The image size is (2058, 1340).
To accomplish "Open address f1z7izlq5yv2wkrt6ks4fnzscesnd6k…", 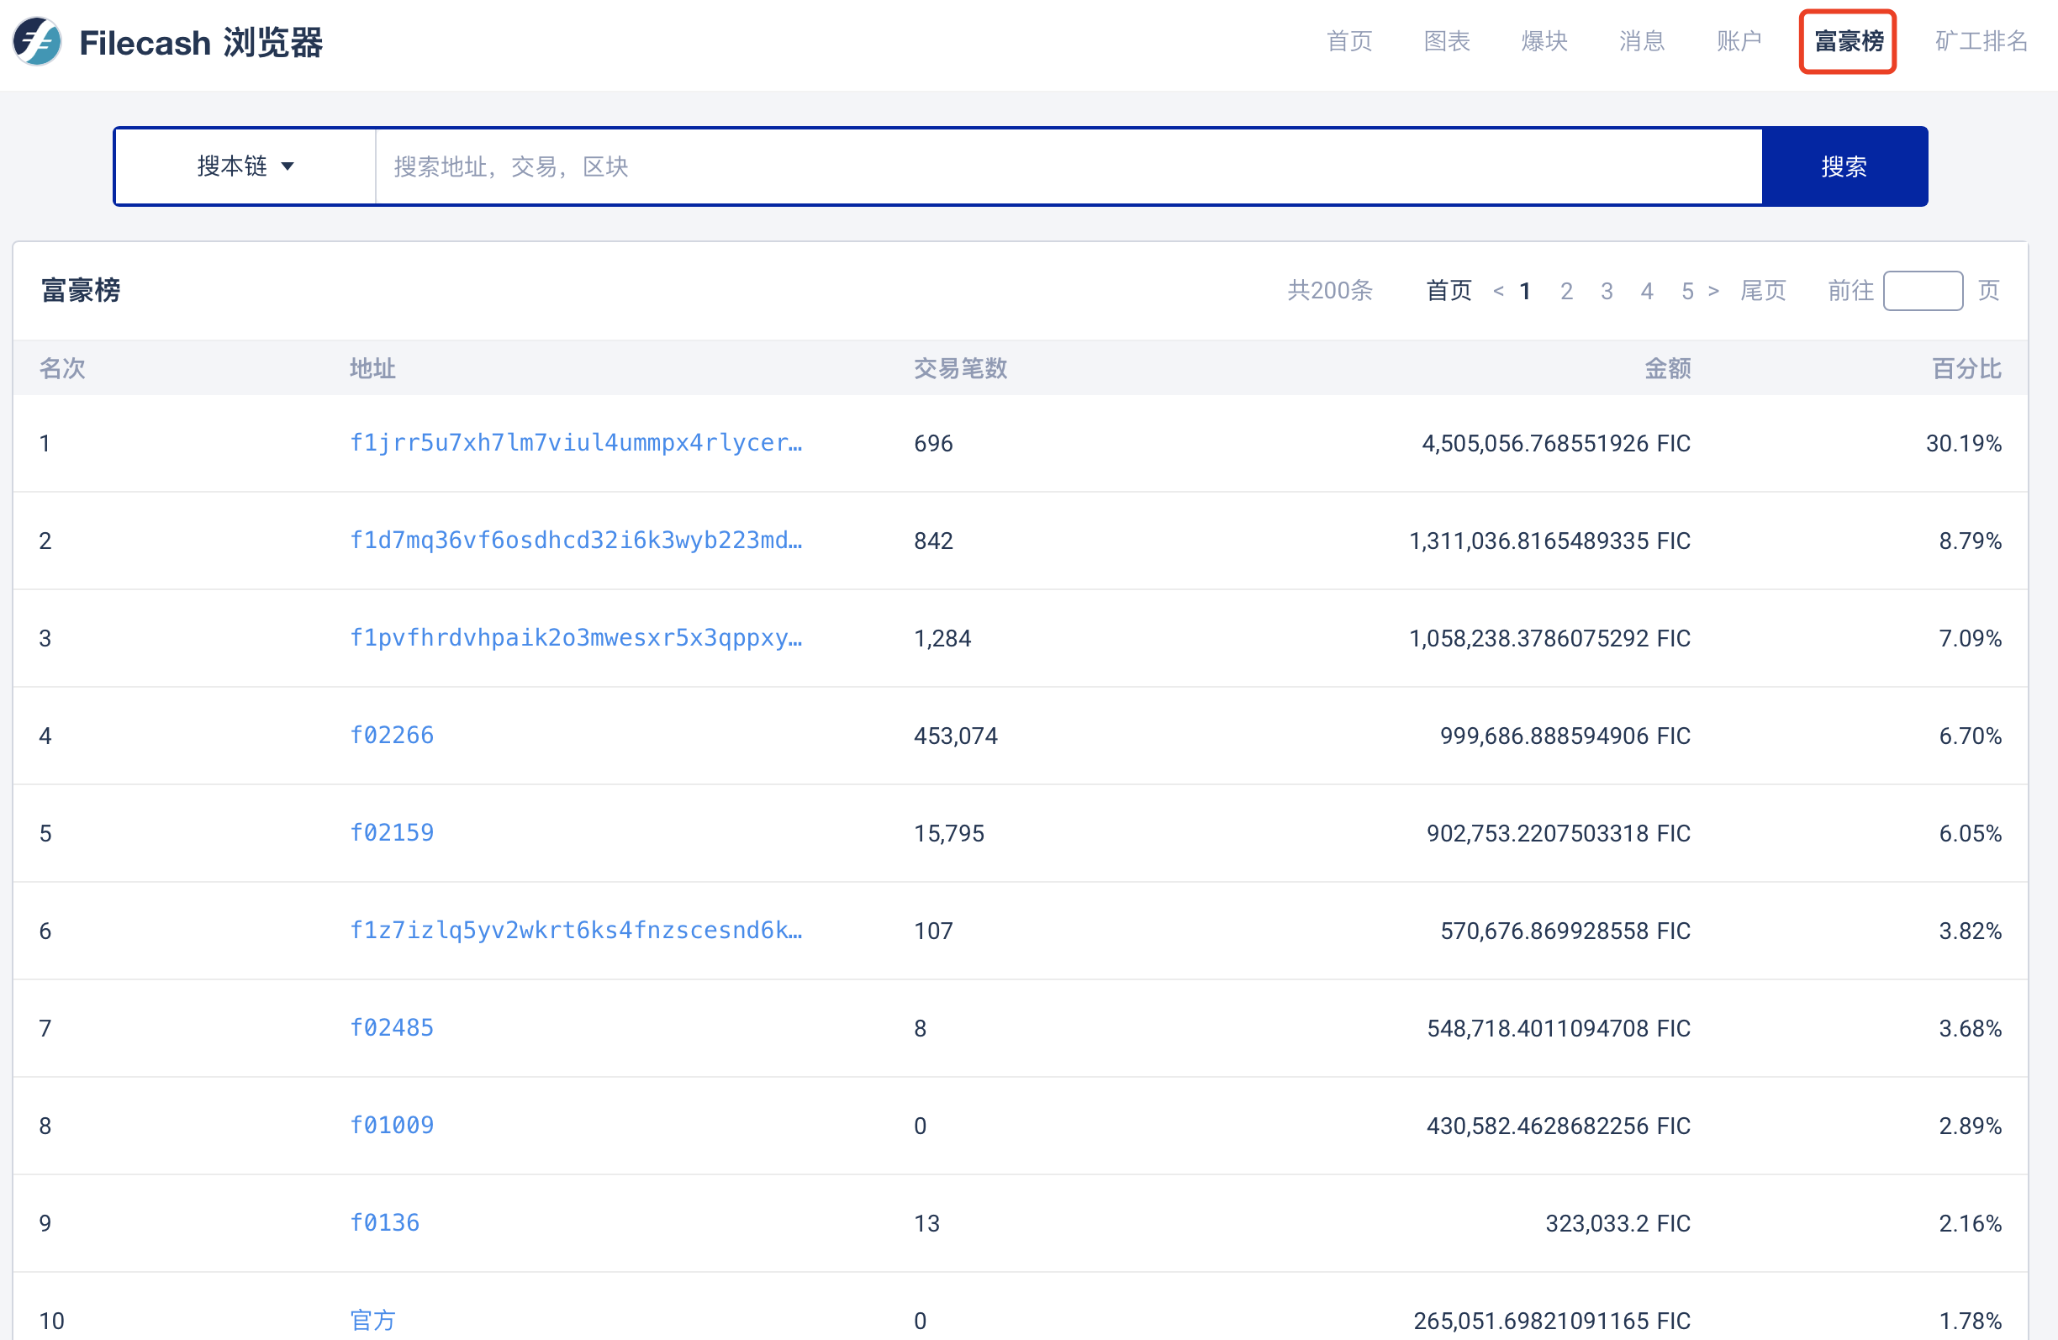I will (x=575, y=931).
